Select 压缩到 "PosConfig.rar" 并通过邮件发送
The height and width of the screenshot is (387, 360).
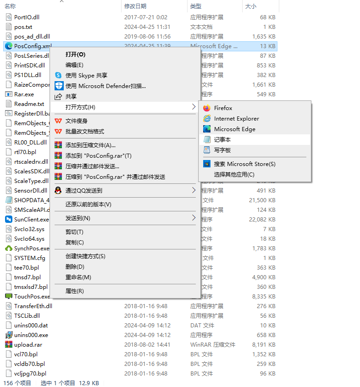(x=115, y=177)
